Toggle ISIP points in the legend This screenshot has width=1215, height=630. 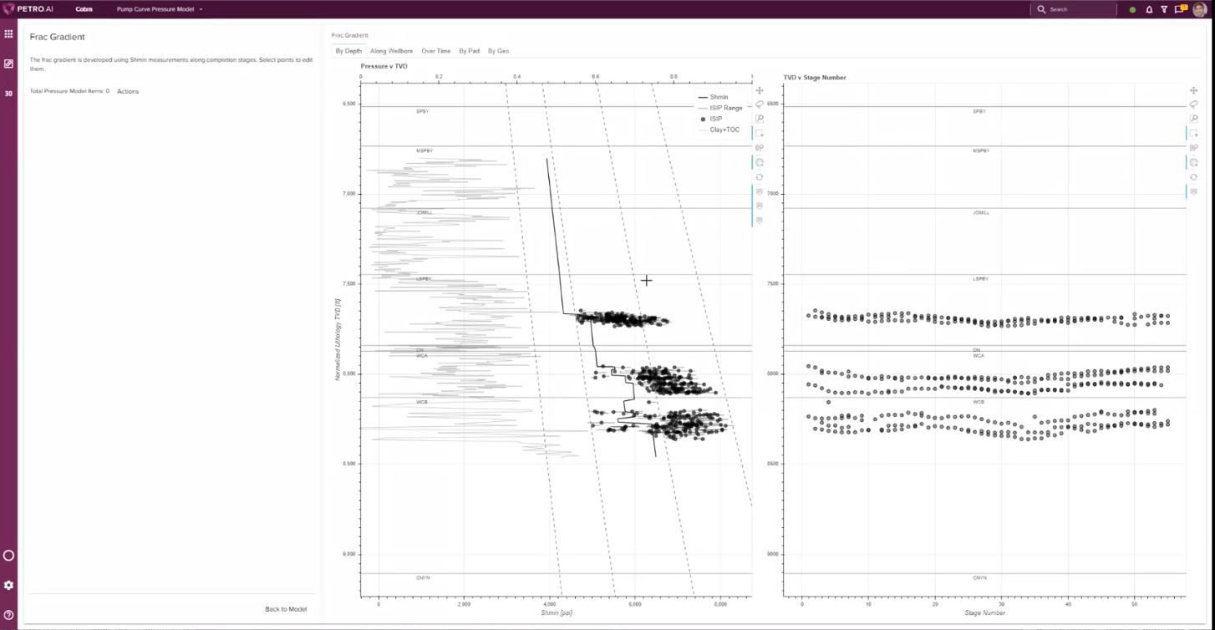click(710, 119)
